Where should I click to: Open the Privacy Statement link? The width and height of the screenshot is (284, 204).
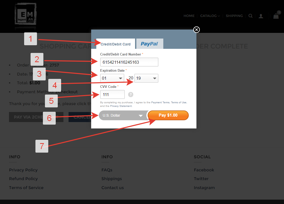pyautogui.click(x=121, y=106)
